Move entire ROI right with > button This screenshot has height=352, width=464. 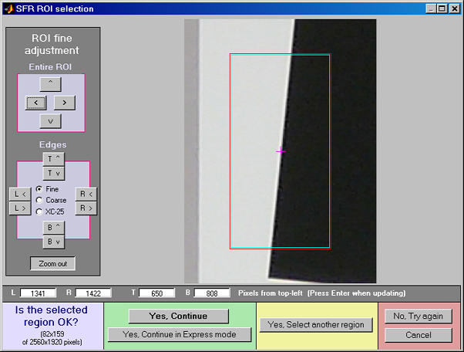pyautogui.click(x=65, y=103)
